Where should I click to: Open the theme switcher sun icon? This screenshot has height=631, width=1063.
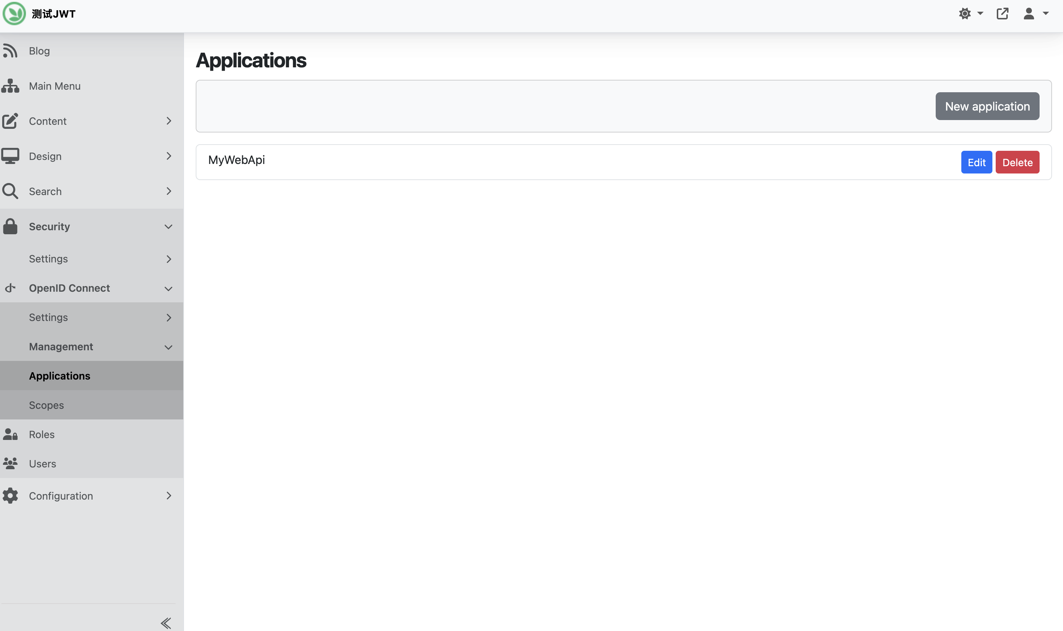click(965, 14)
